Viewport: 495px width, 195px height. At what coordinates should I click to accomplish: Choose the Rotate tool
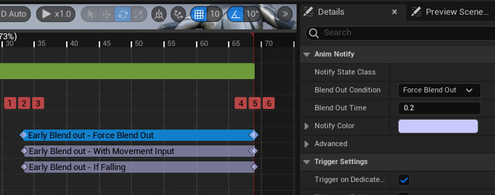click(x=123, y=14)
